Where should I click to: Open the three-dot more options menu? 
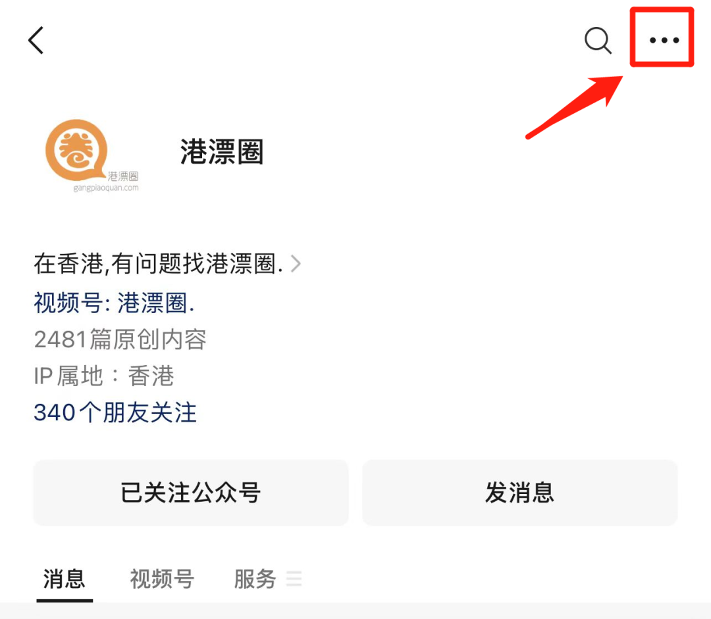point(664,40)
